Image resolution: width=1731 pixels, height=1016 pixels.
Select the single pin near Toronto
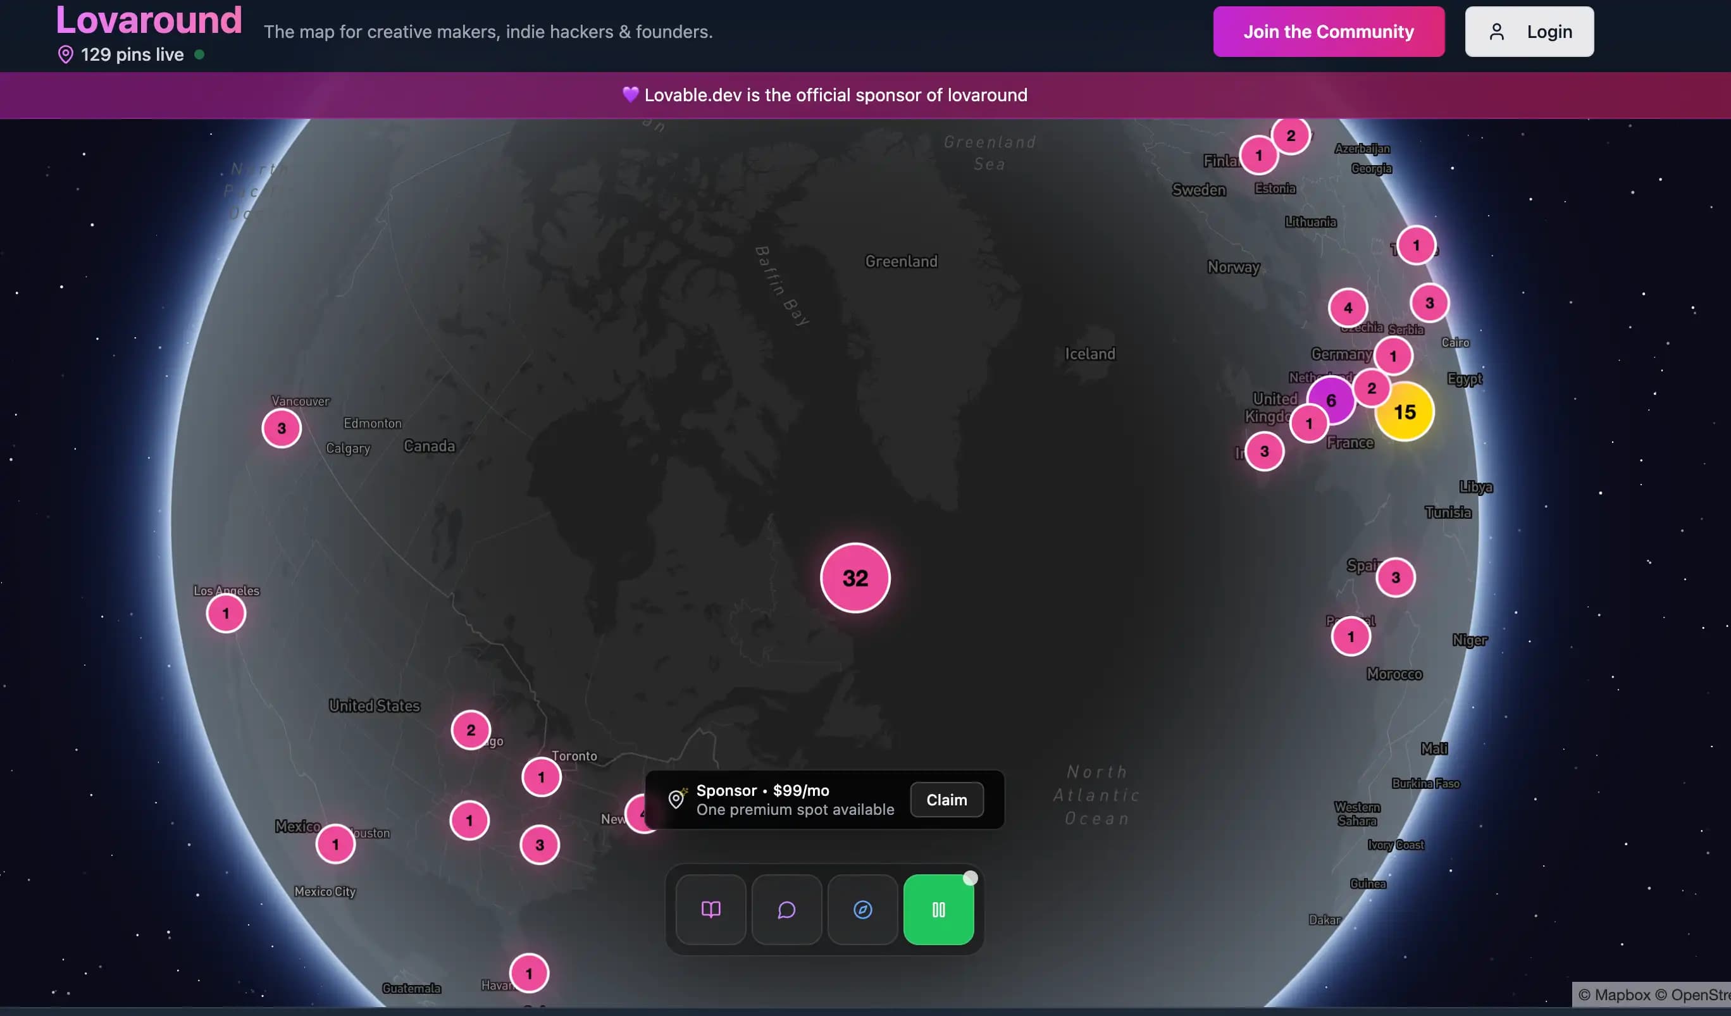pyautogui.click(x=542, y=777)
